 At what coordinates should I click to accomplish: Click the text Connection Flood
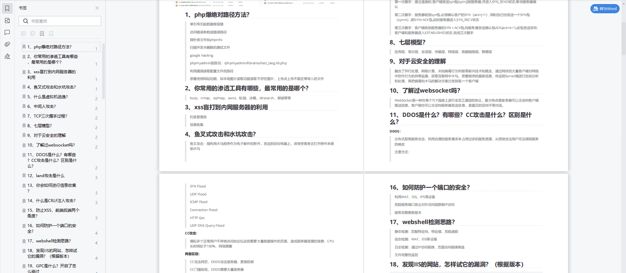click(x=204, y=210)
